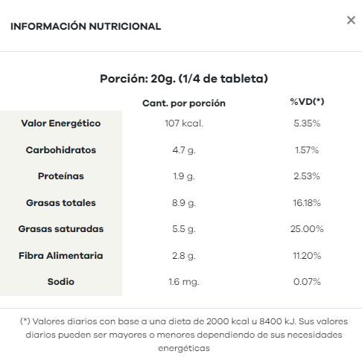Click the 25.00% saturated fat percentage
This screenshot has width=362, height=357.
(307, 229)
